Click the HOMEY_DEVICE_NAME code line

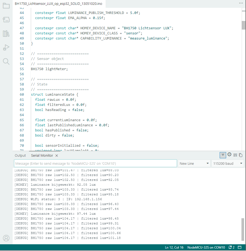pyautogui.click(x=104, y=28)
